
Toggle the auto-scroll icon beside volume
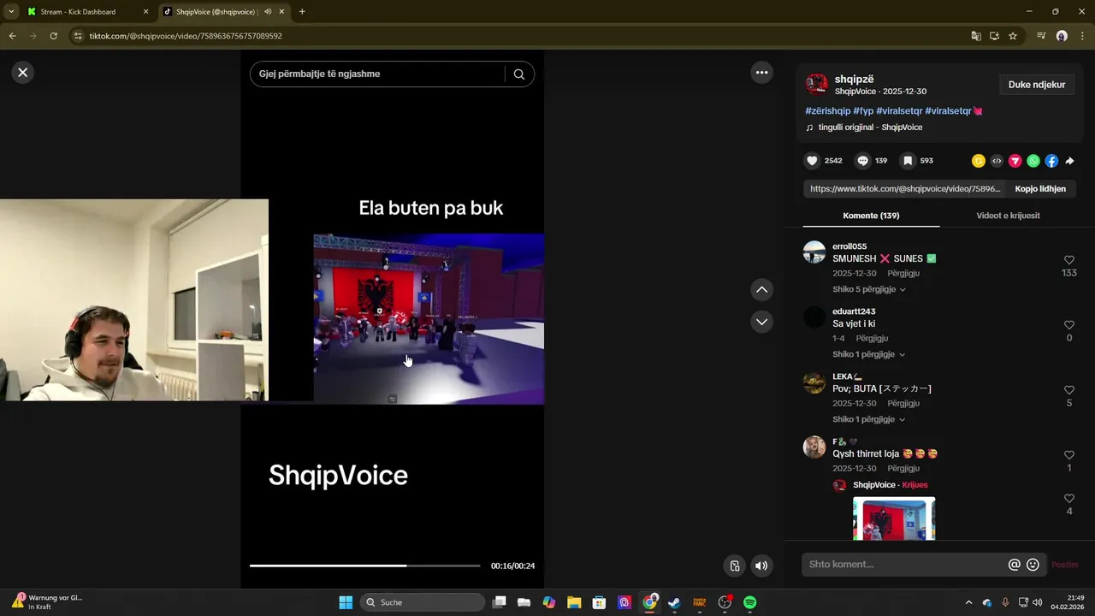point(734,566)
